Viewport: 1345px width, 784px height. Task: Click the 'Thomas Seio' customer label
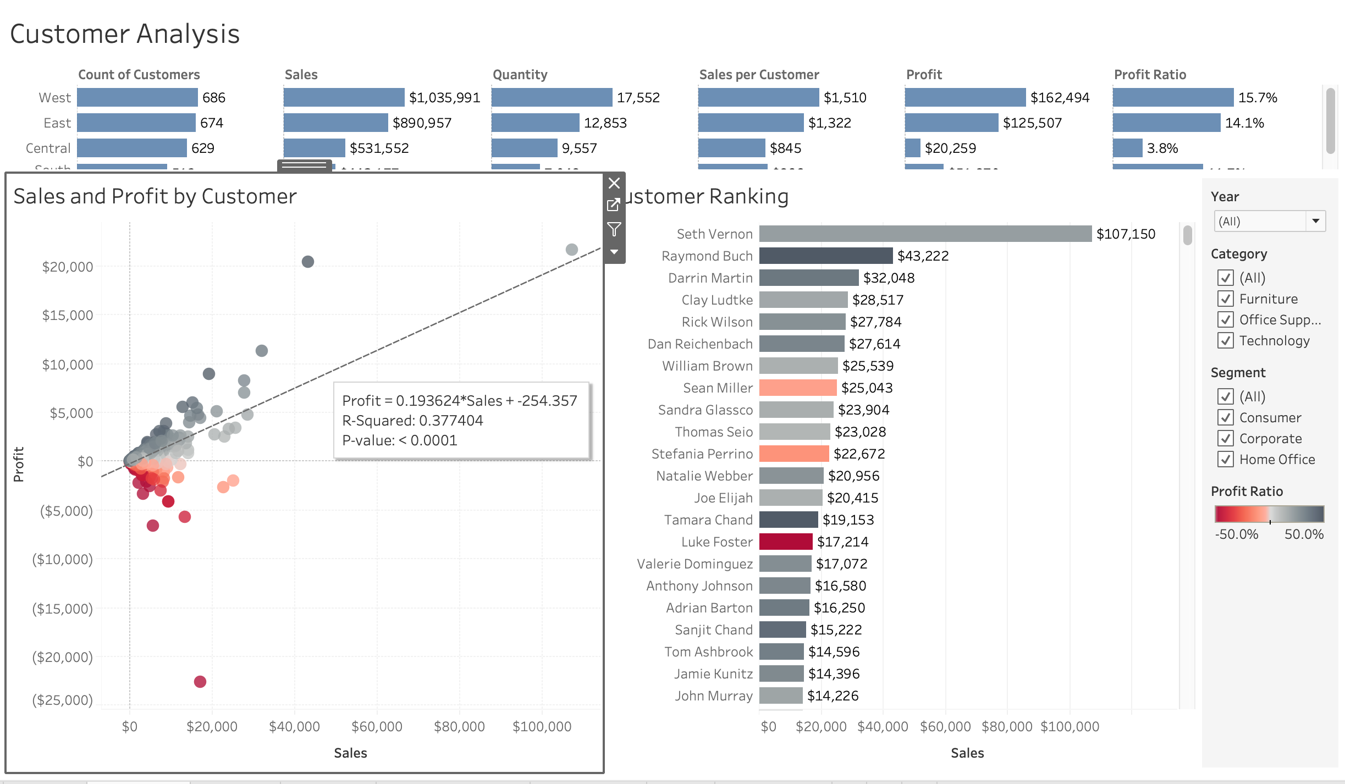click(x=714, y=432)
